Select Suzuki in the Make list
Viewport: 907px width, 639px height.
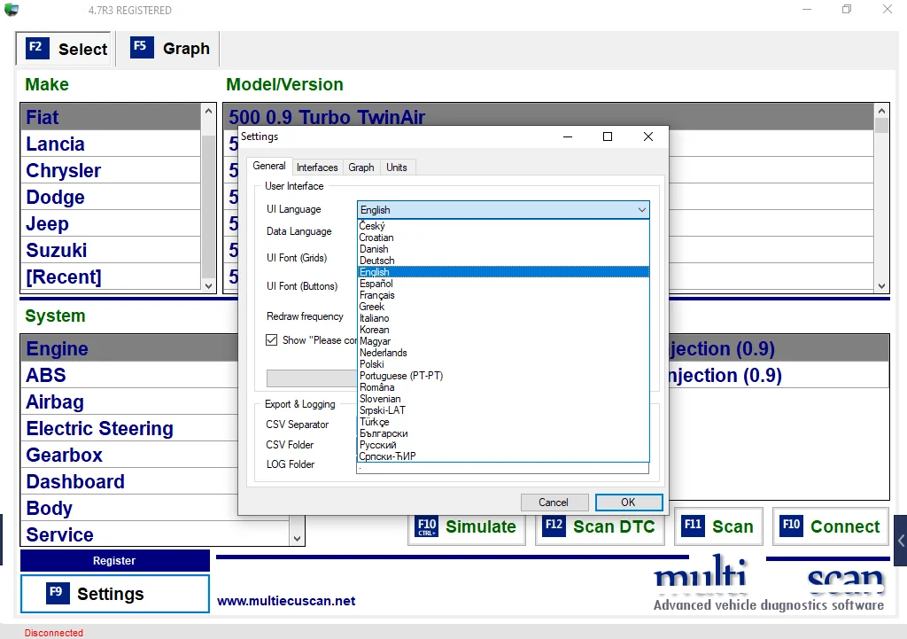coord(111,250)
